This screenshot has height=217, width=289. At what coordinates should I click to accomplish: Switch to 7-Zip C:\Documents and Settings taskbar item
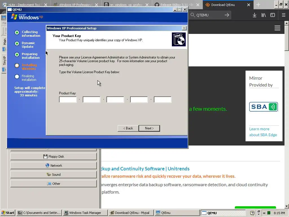click(39, 213)
